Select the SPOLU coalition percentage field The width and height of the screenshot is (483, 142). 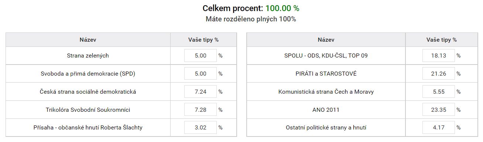click(438, 56)
